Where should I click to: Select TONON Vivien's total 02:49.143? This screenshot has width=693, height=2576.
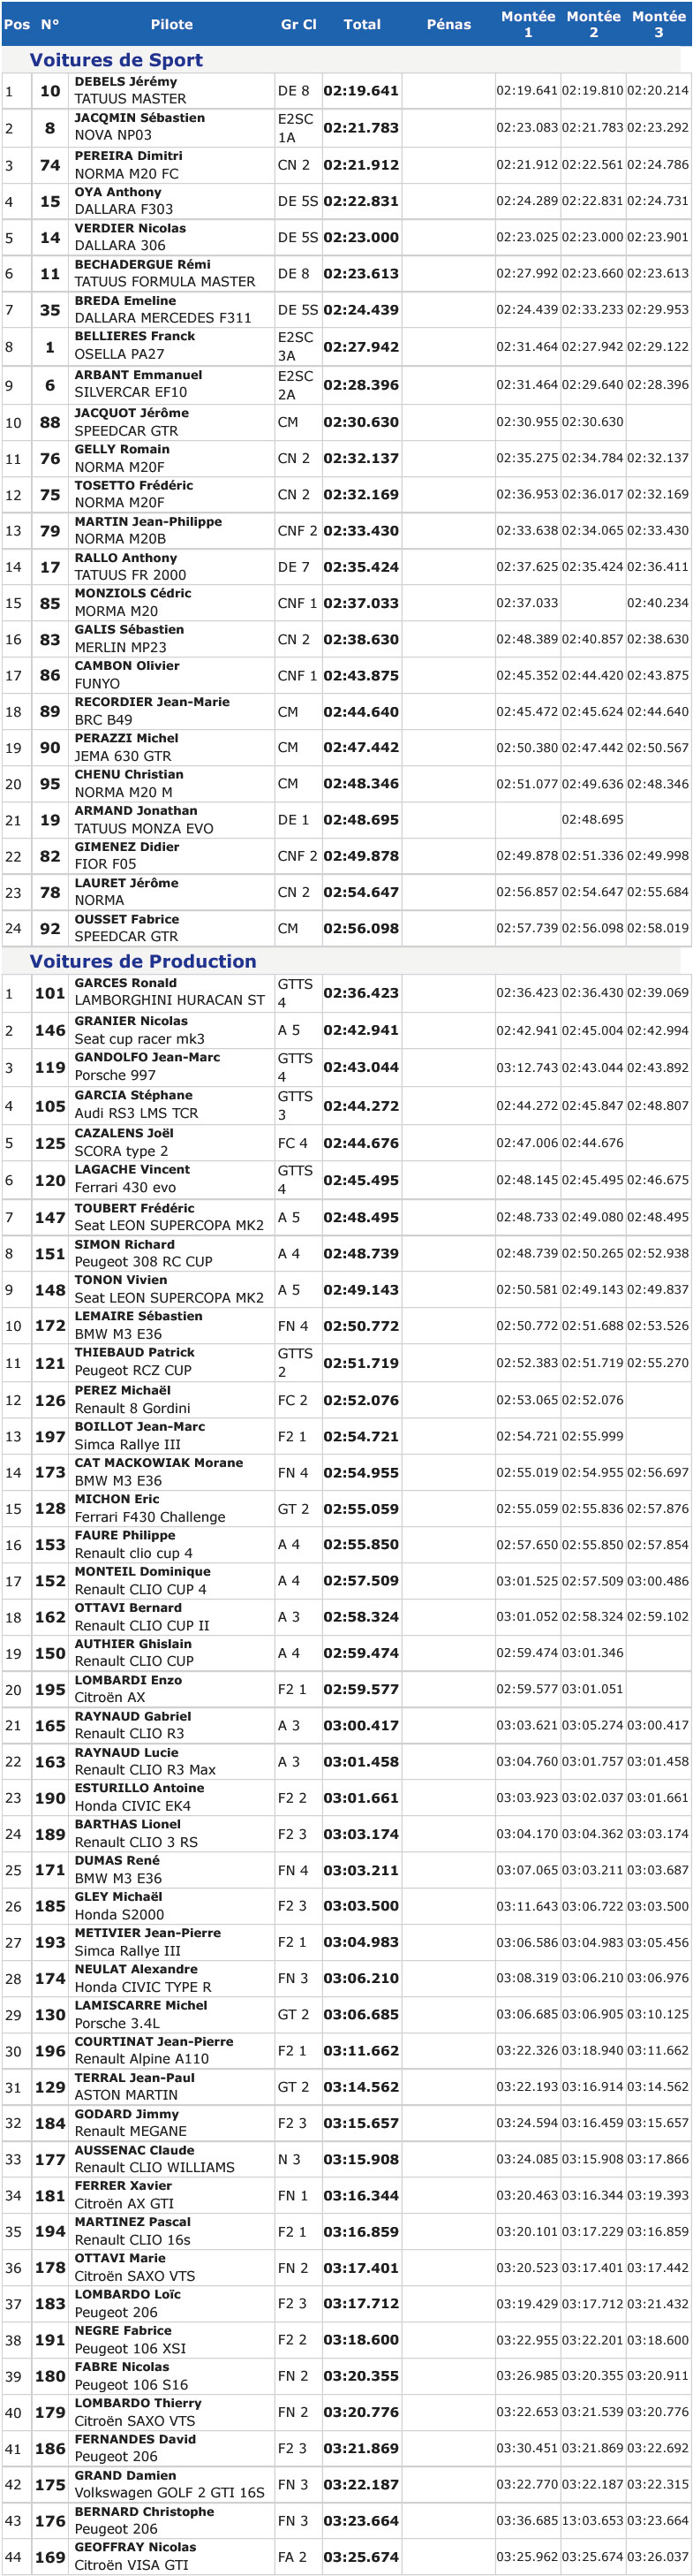pyautogui.click(x=360, y=1290)
